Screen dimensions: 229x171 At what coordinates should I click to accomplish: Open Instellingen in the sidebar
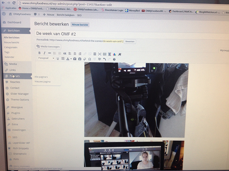pos(19,130)
